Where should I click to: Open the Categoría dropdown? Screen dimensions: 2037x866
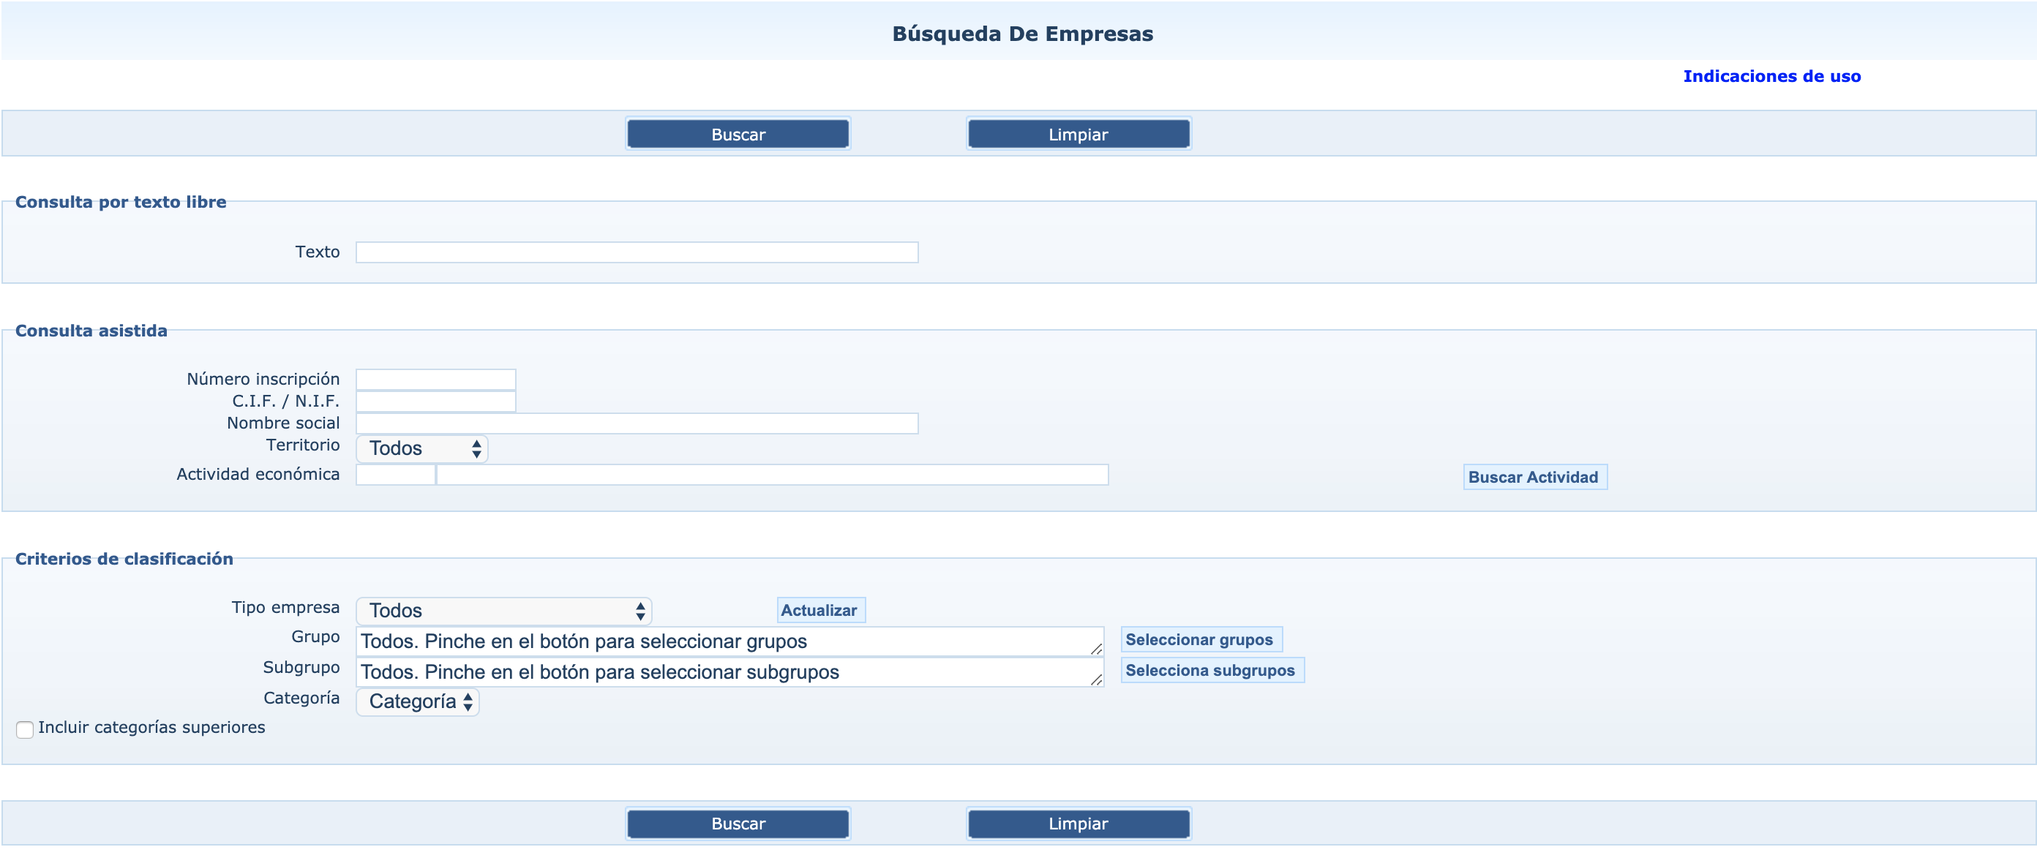click(x=418, y=701)
